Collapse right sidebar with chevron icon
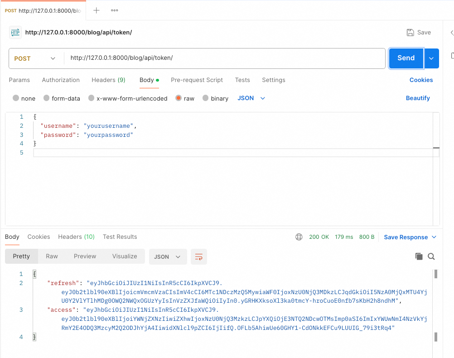454x358 pixels. pyautogui.click(x=452, y=33)
